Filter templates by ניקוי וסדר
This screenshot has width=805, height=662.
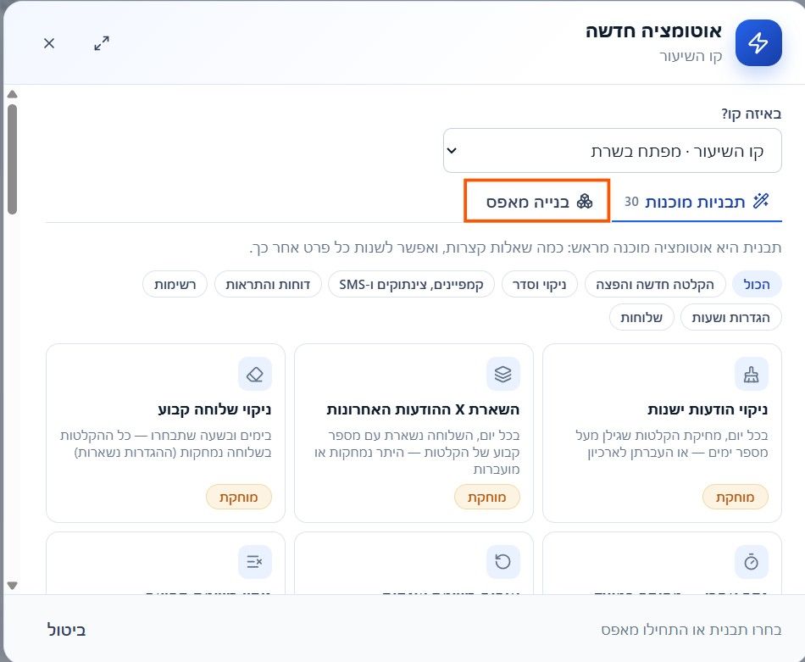click(x=540, y=284)
